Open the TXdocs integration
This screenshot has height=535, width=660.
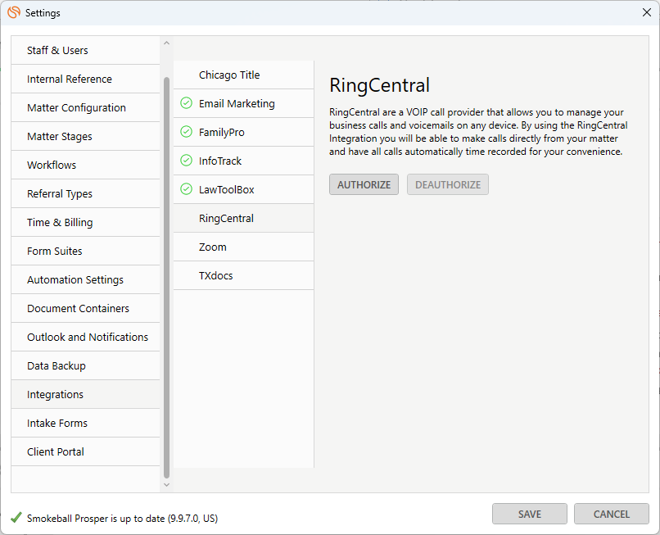click(244, 275)
